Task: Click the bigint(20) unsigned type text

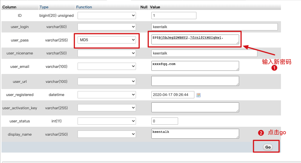Action: pos(56,15)
